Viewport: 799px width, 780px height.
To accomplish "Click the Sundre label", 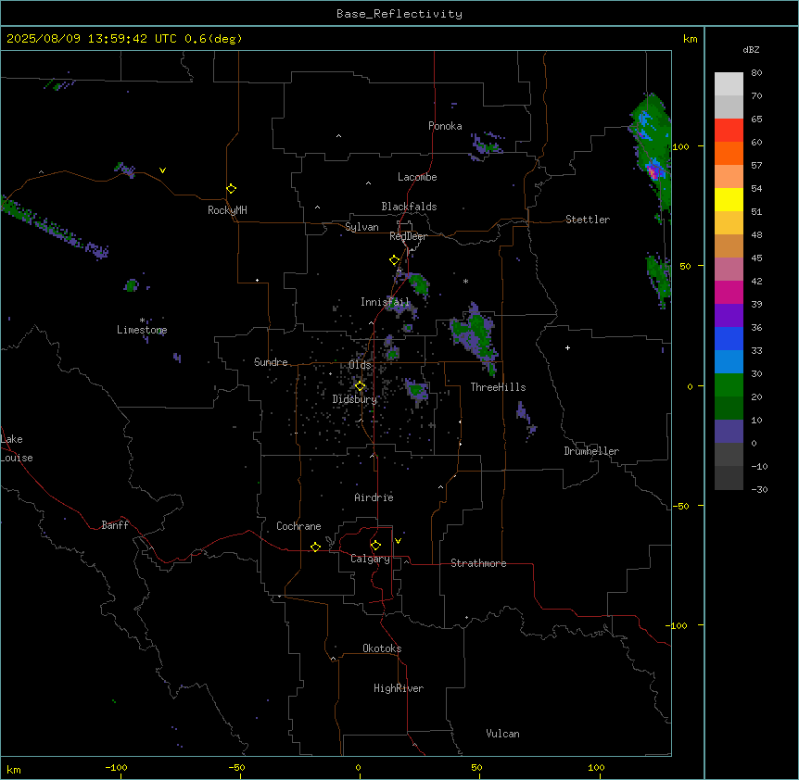I will click(271, 362).
